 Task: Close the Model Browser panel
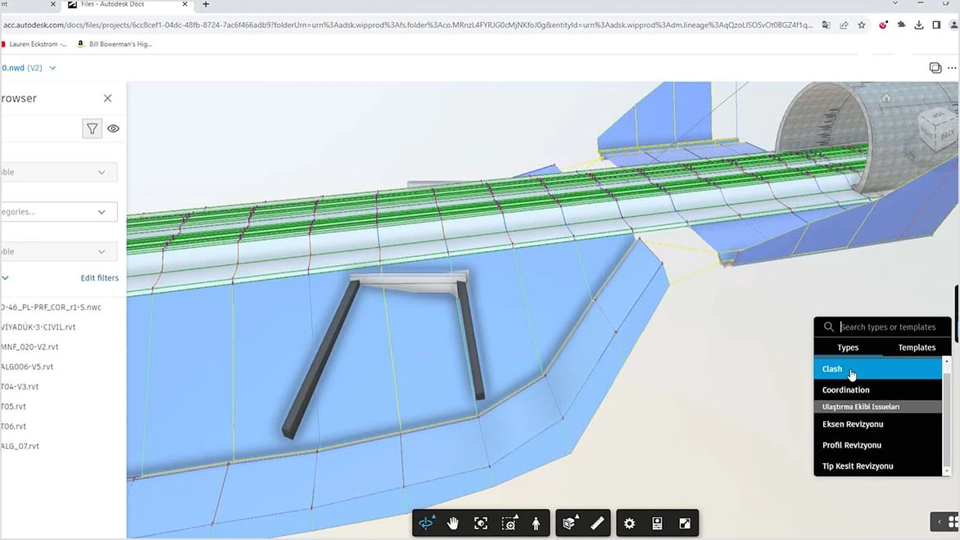coord(107,97)
